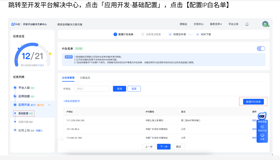The height and width of the screenshot is (160, 280).
Task: Click the 已开启 status tag
Action: [79, 48]
